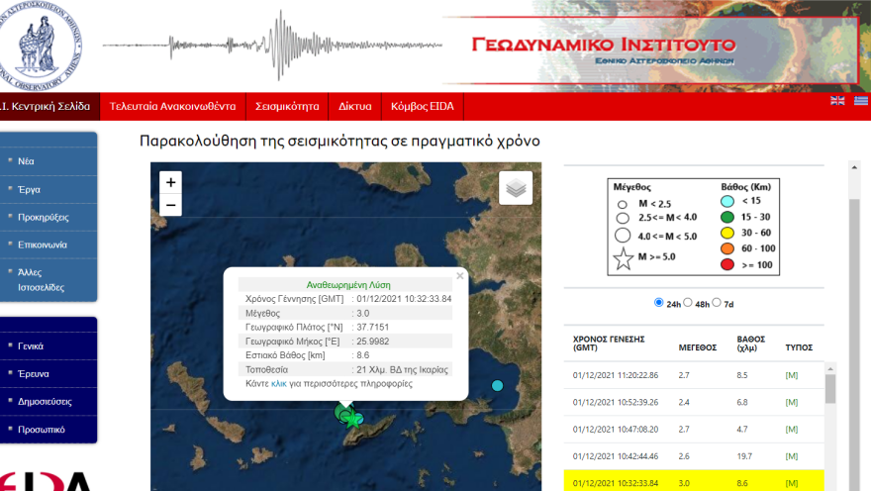Click the 4.0<=M<5.0 legend circle
871x491 pixels.
623,236
